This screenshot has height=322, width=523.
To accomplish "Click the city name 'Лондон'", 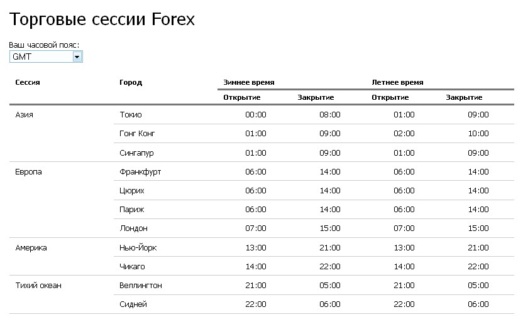I will (134, 228).
